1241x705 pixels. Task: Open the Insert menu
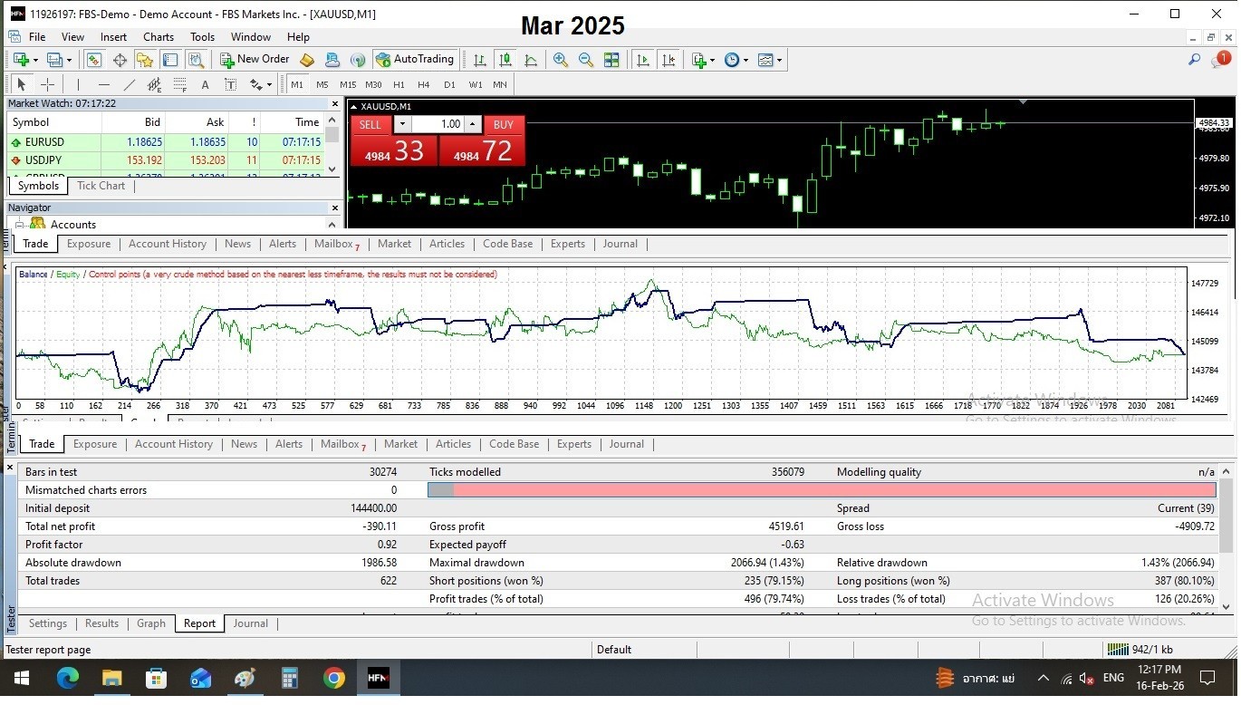point(113,37)
